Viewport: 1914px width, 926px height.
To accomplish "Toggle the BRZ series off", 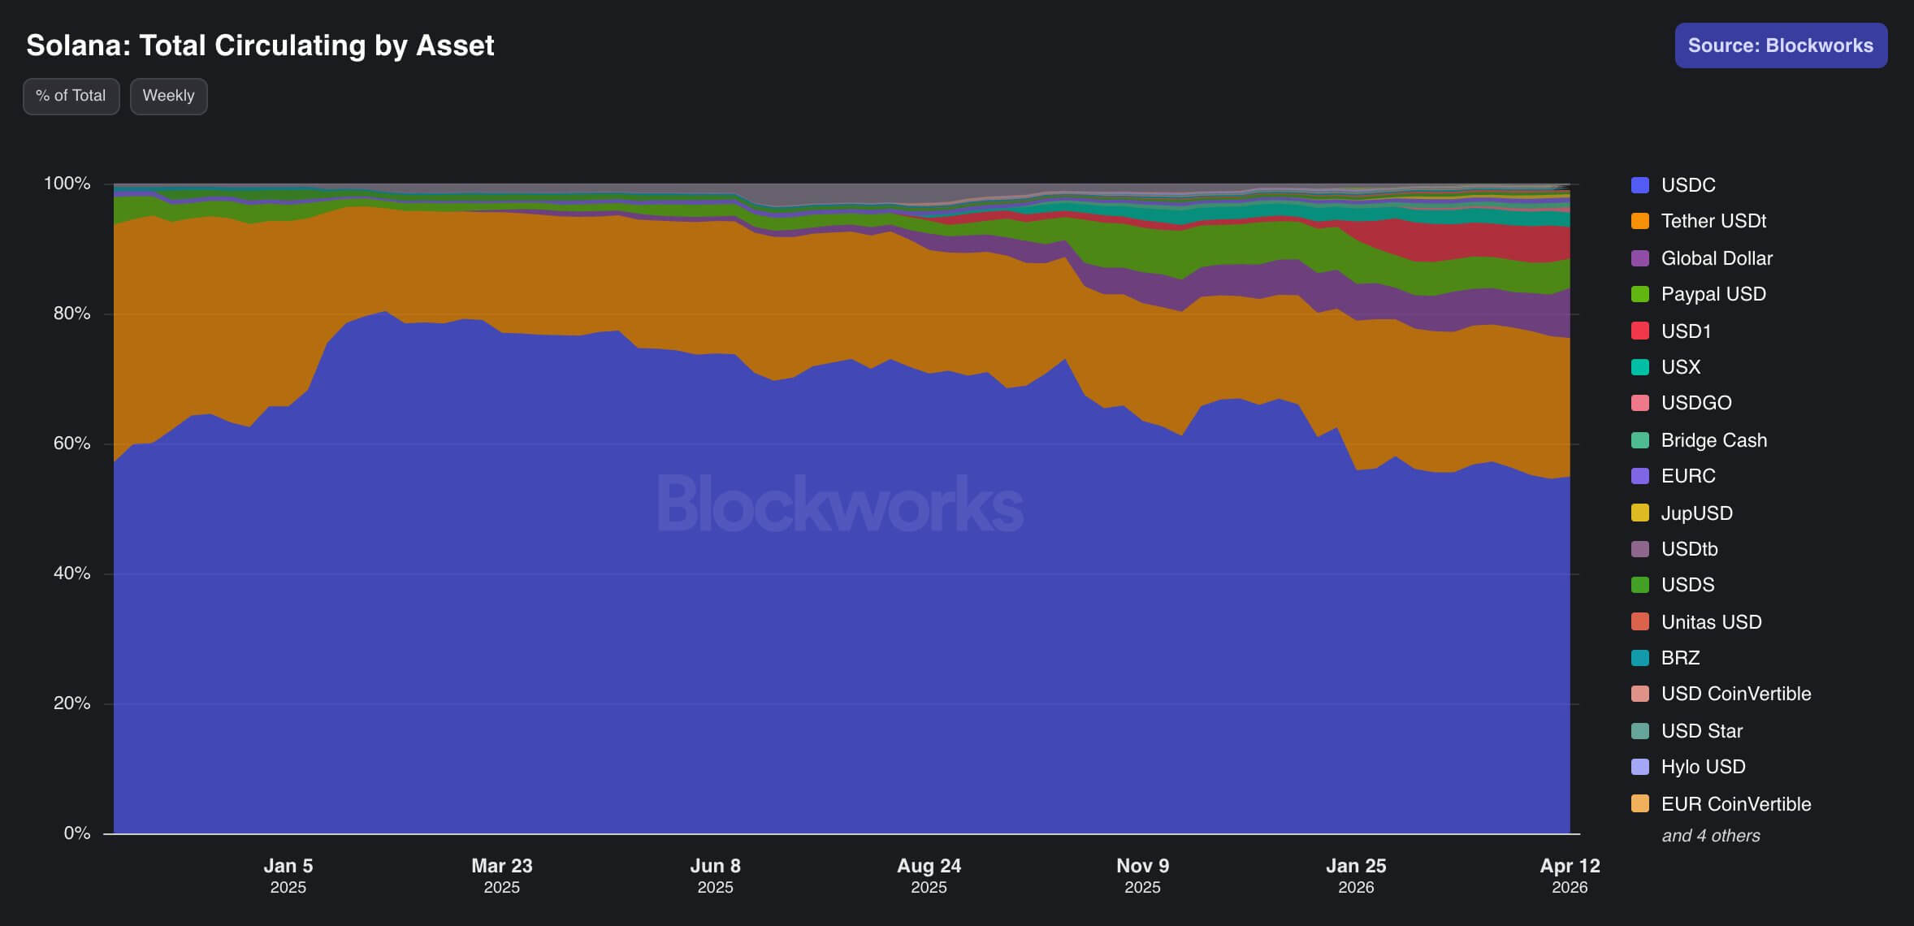I will [1639, 658].
